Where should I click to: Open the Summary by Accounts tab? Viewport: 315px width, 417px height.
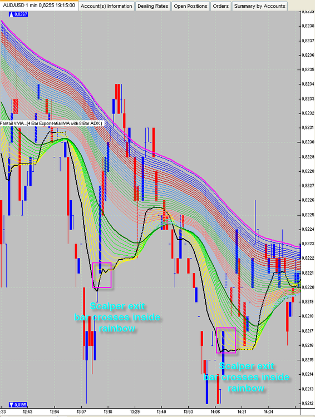tap(259, 6)
